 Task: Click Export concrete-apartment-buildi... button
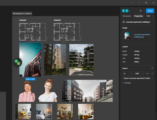tap(137, 78)
